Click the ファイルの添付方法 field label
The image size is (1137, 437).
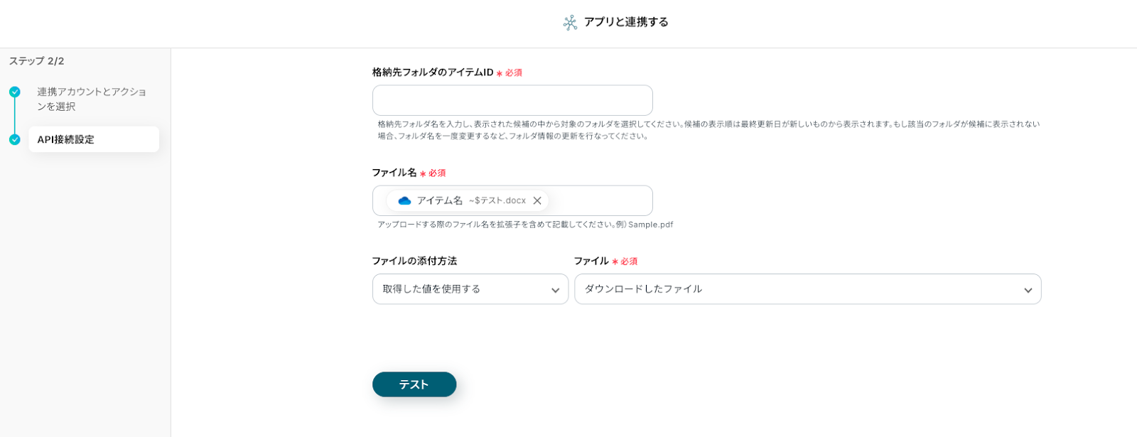(x=414, y=261)
